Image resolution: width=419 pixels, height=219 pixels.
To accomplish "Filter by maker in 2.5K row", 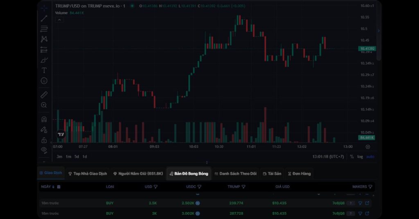I will [x=360, y=203].
